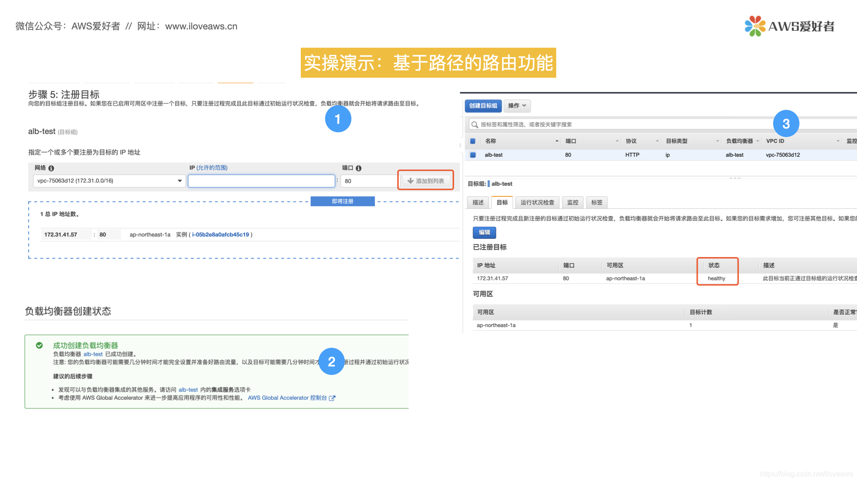Click the IP address input field

[262, 181]
